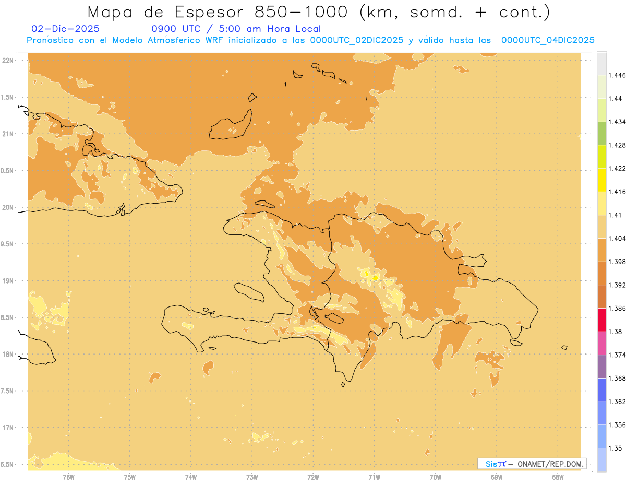Click the legend value '1.38'
Screen dimensions: 626x484
click(x=616, y=332)
